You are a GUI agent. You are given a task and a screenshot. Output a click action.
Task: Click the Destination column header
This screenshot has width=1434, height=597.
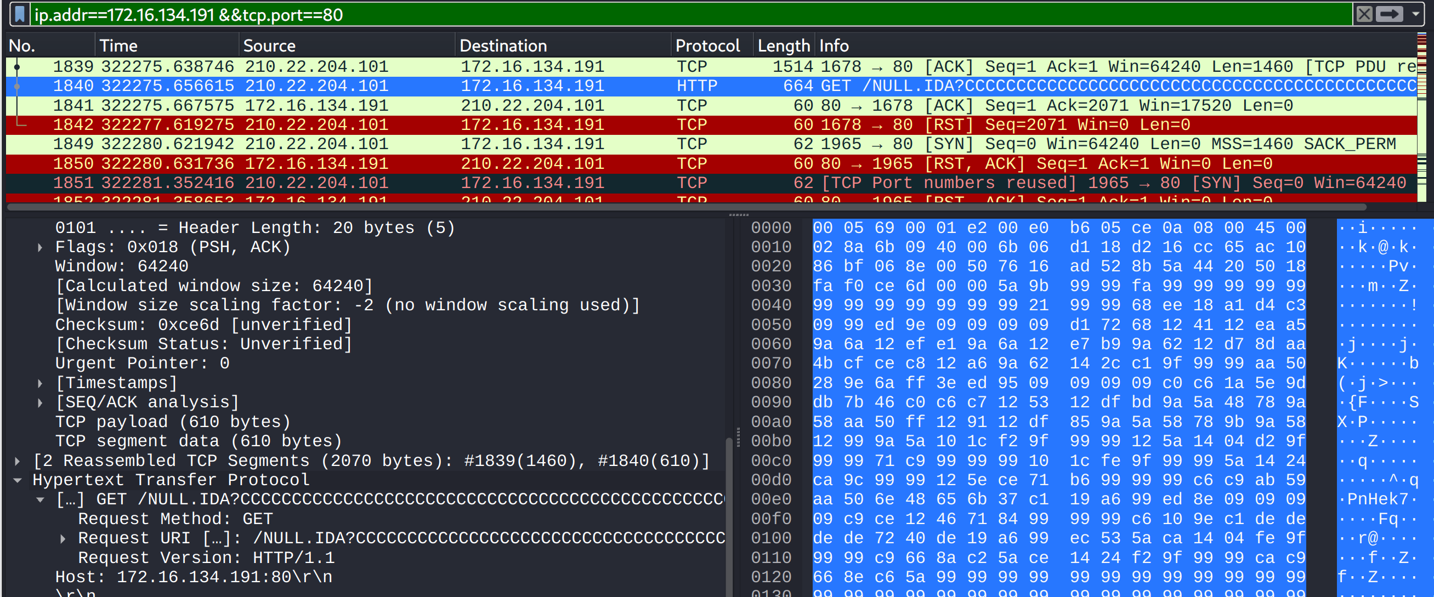pos(503,46)
